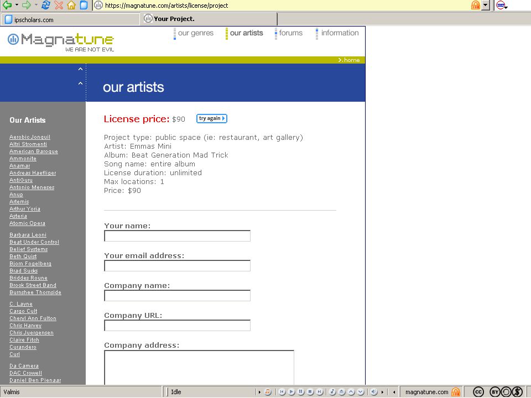Open the Aerobic Jonquil artist link
This screenshot has width=531, height=398.
(30, 137)
